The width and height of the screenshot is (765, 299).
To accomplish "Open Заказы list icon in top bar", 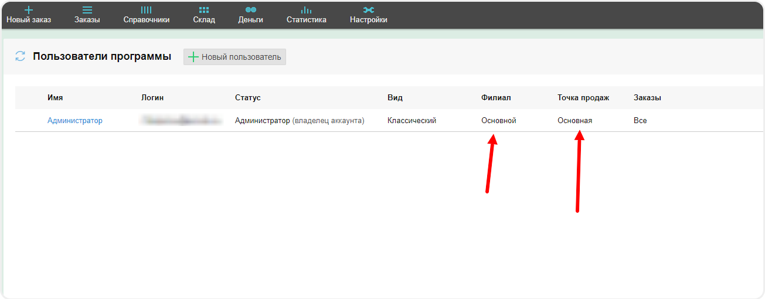I will (87, 10).
